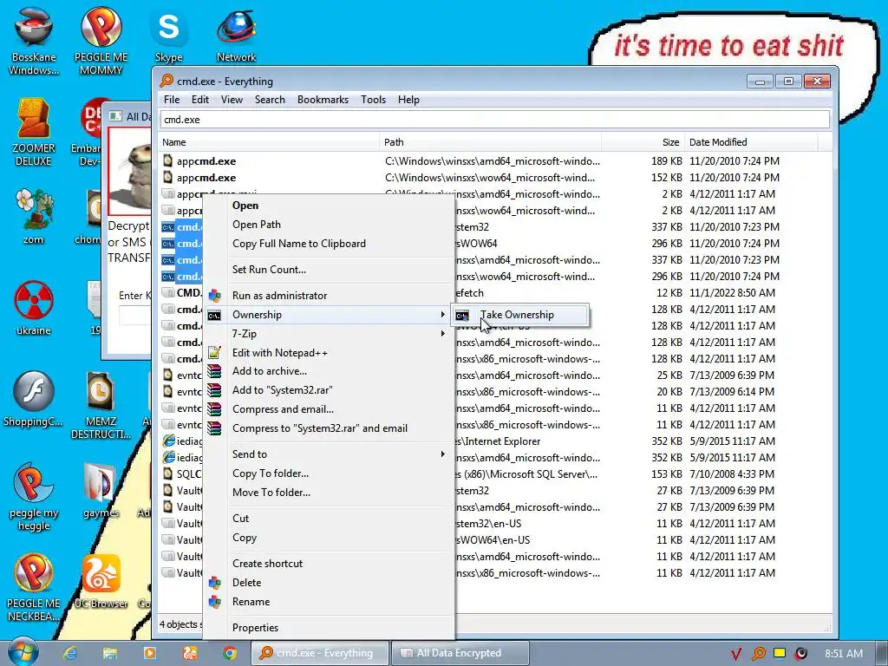Open PEGGLE ME NECKBEA... desktop icon
Screen dimensions: 888x666
tap(34, 588)
